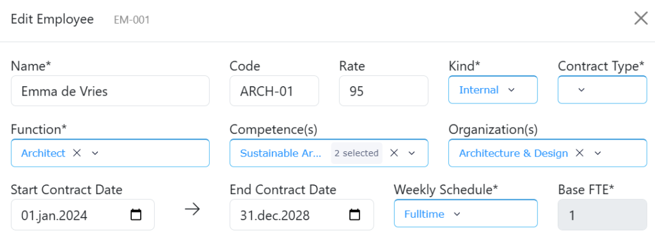Click the disabled Base FTE field

point(603,214)
